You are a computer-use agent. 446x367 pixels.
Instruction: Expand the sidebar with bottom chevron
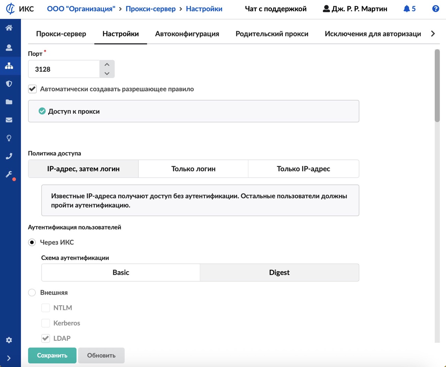[x=9, y=358]
